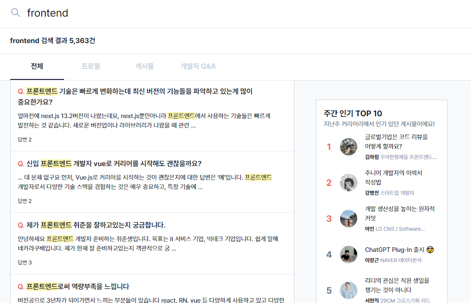Viewport: 471px width, 303px height.
Task: Click '답변 2' under the next.js question
Action: tap(25, 139)
